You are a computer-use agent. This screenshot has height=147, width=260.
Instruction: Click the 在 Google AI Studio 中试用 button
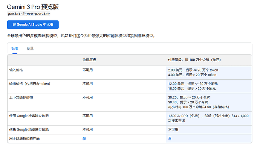(x=33, y=25)
